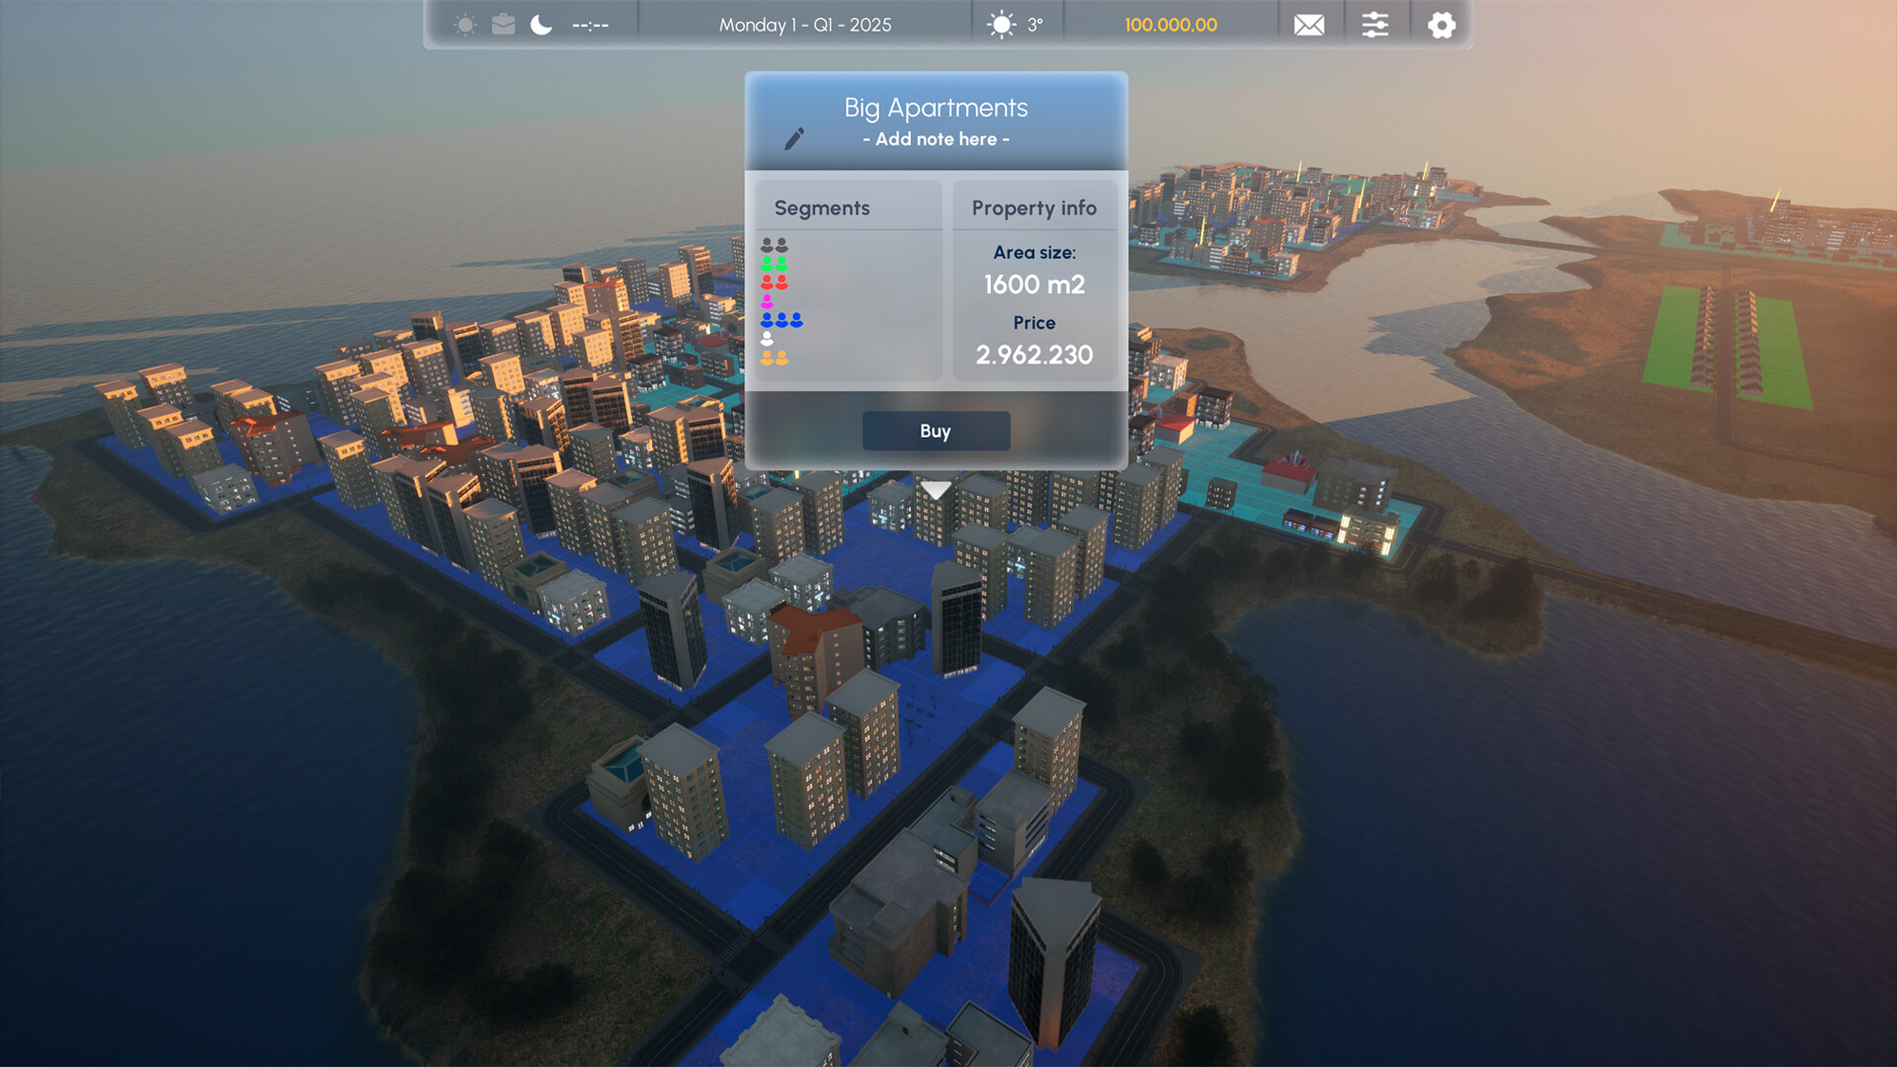Click the Big Apartments title
The width and height of the screenshot is (1897, 1067).
936,107
